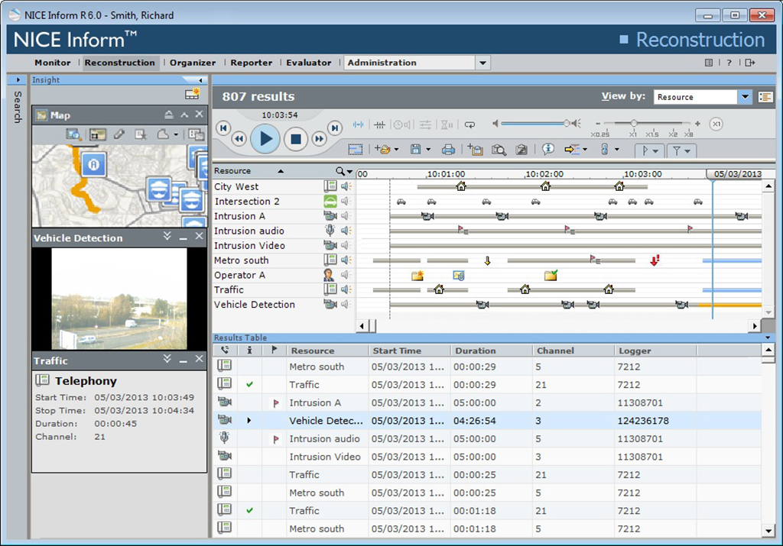Image resolution: width=783 pixels, height=546 pixels.
Task: Adjust the volume slider handle
Action: 567,124
